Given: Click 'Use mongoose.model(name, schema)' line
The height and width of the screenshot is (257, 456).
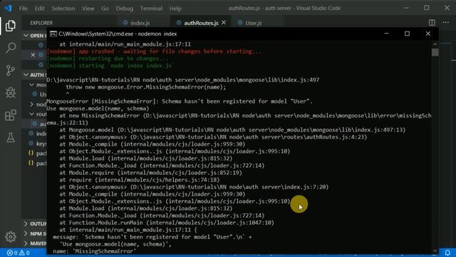Looking at the screenshot, I should click(98, 109).
